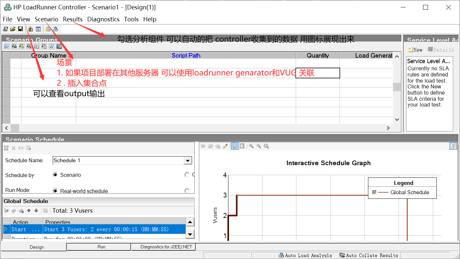The height and width of the screenshot is (259, 460).
Task: Click the Global Schedule list scroll down arrow
Action: click(x=190, y=234)
